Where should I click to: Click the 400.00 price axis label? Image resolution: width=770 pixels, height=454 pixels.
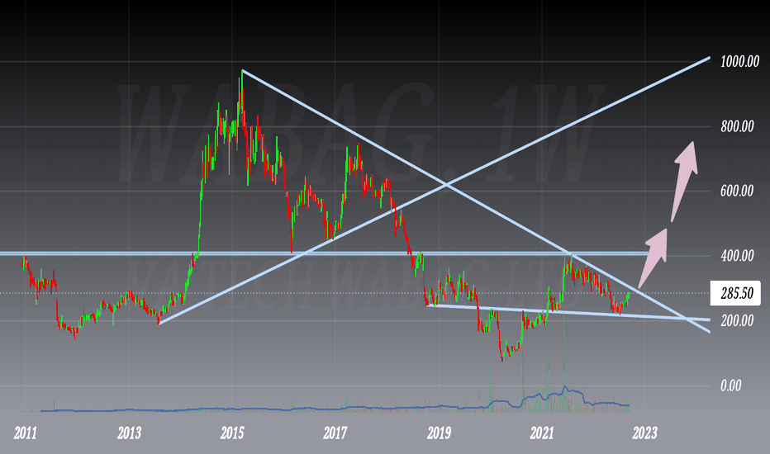(737, 255)
